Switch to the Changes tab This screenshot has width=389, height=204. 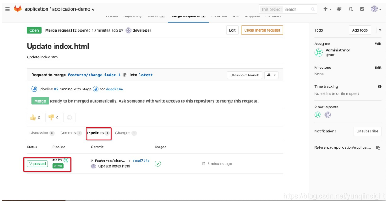coord(126,133)
